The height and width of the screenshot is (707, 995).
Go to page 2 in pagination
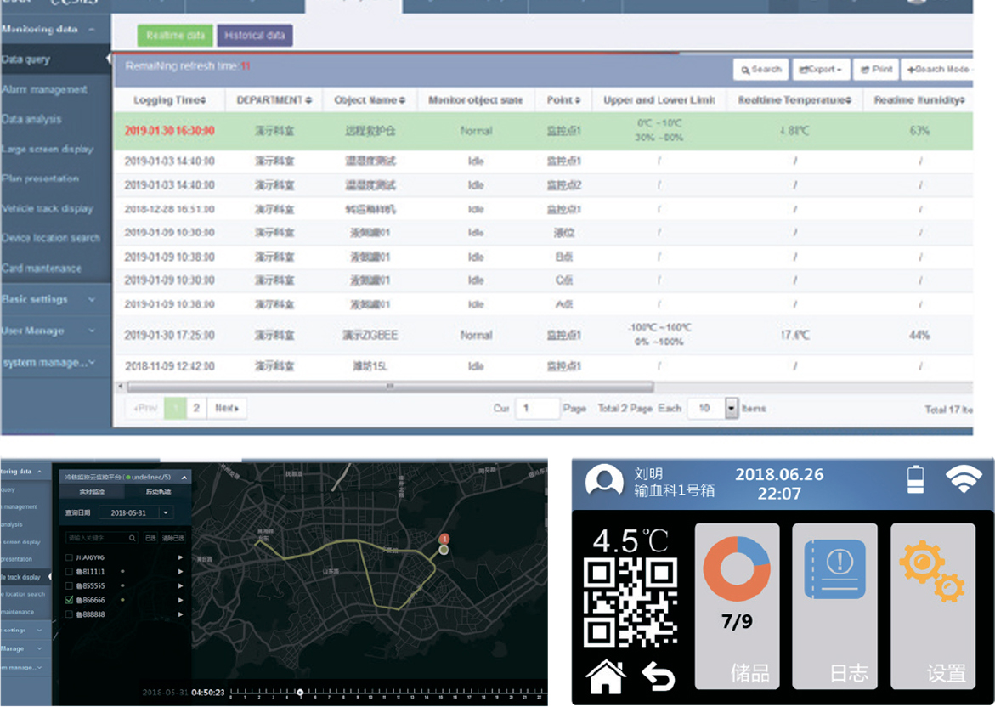[196, 409]
